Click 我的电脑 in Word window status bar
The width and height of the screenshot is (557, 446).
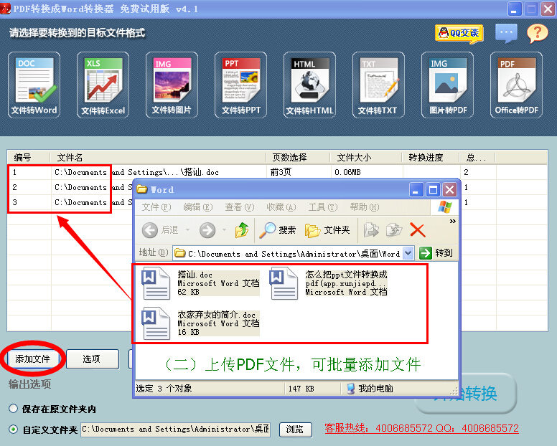click(x=370, y=389)
